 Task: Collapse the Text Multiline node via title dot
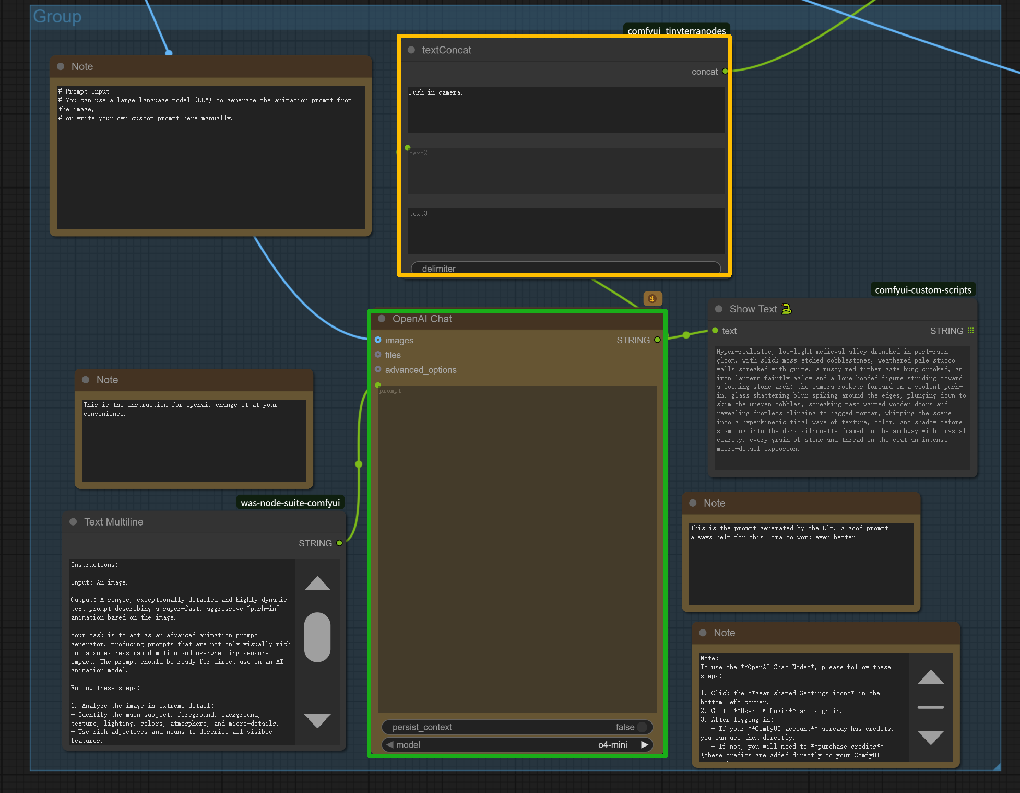pyautogui.click(x=73, y=522)
